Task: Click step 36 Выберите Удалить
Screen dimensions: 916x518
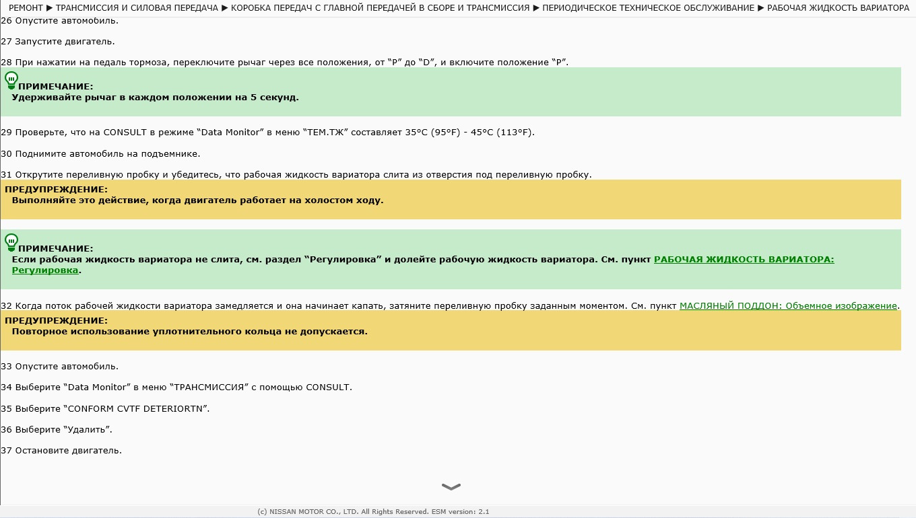Action: point(57,430)
